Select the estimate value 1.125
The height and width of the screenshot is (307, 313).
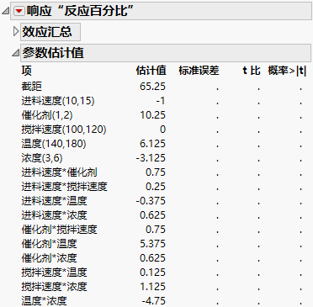(x=153, y=287)
